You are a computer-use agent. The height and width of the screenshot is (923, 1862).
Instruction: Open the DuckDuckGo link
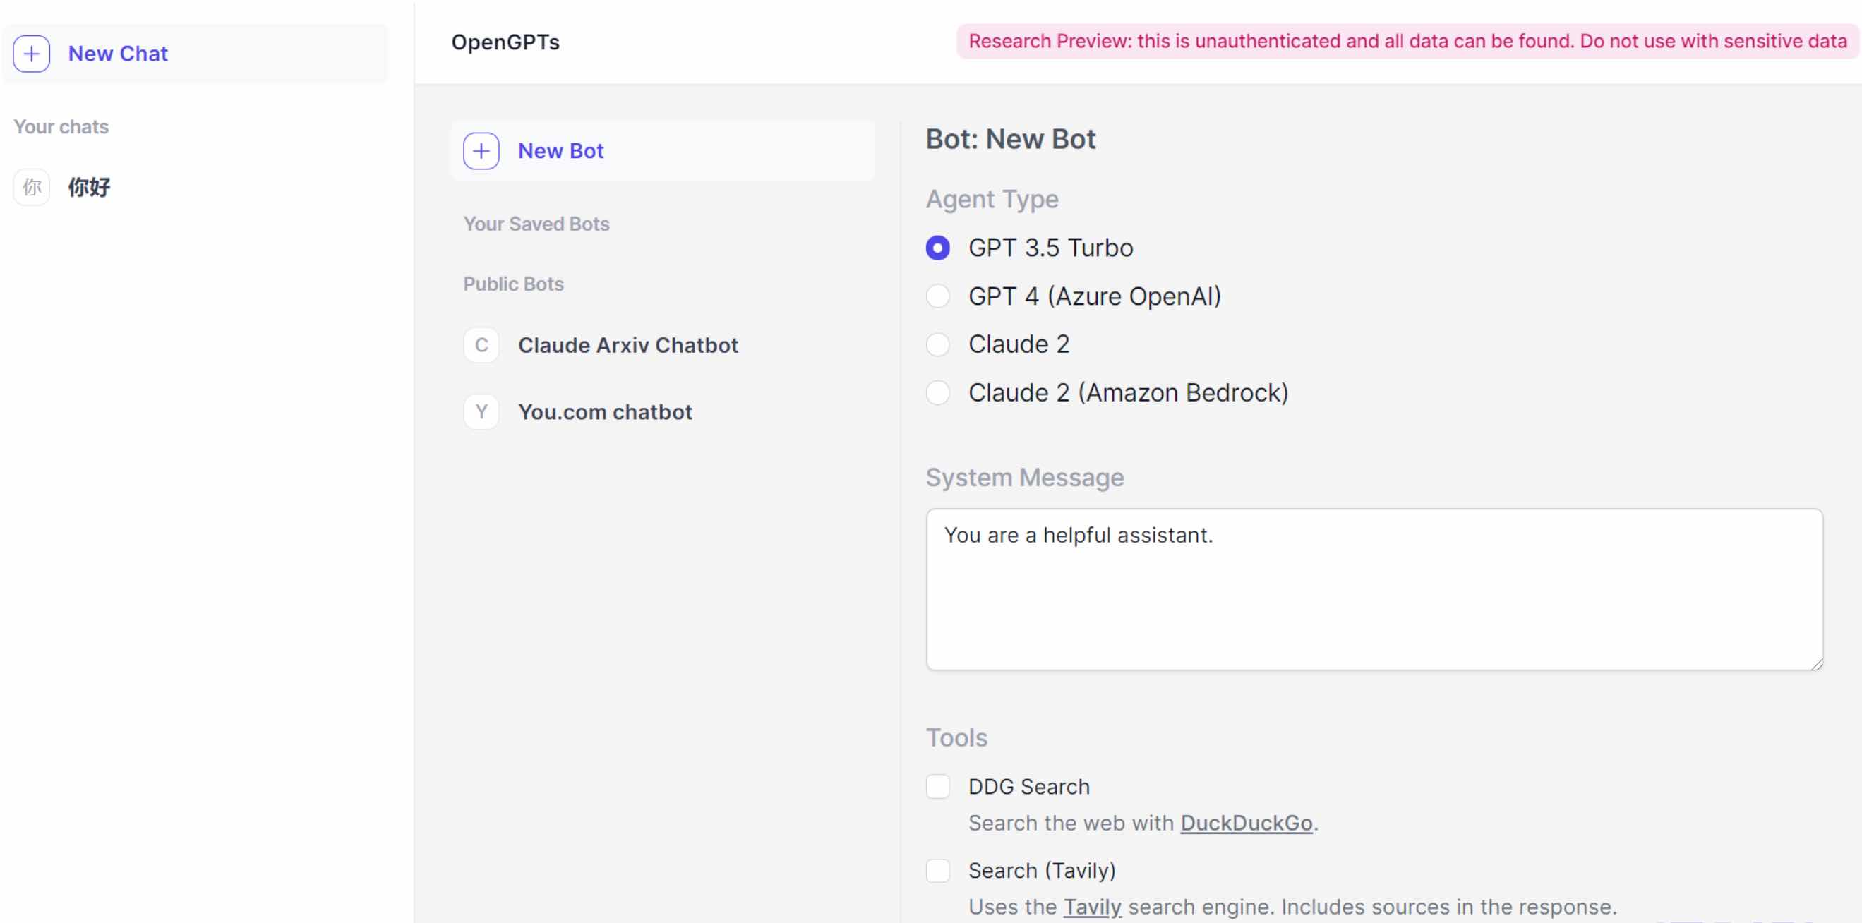tap(1246, 823)
